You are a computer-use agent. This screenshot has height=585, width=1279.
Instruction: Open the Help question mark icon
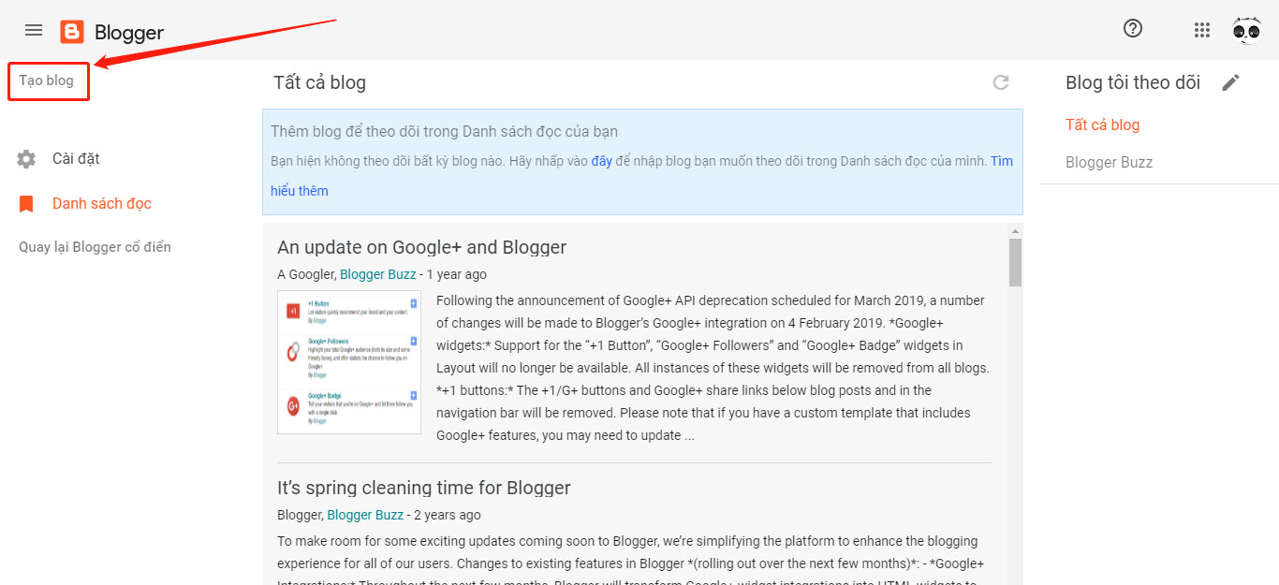[x=1133, y=29]
